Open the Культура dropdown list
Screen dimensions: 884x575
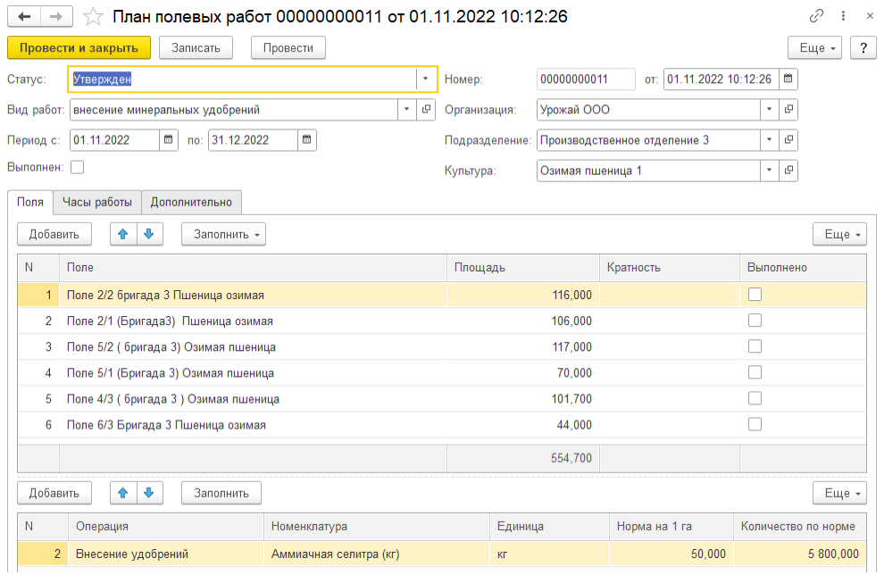click(x=769, y=171)
